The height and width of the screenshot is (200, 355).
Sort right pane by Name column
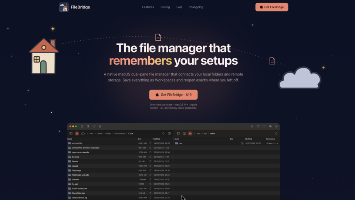tap(177, 139)
